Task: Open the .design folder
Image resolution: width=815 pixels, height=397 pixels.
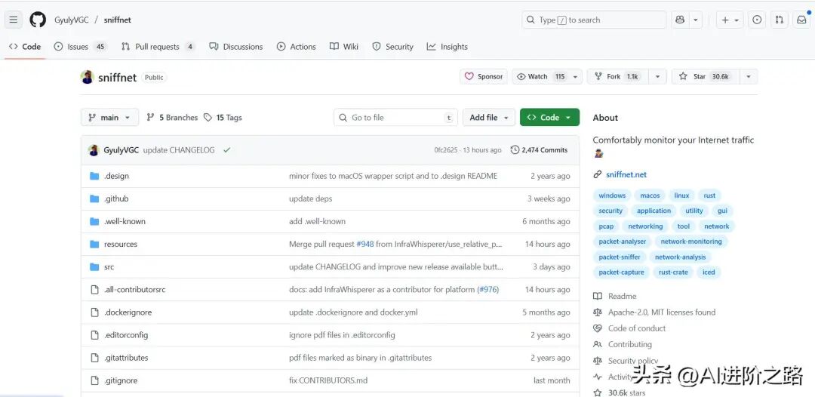Action: point(116,176)
